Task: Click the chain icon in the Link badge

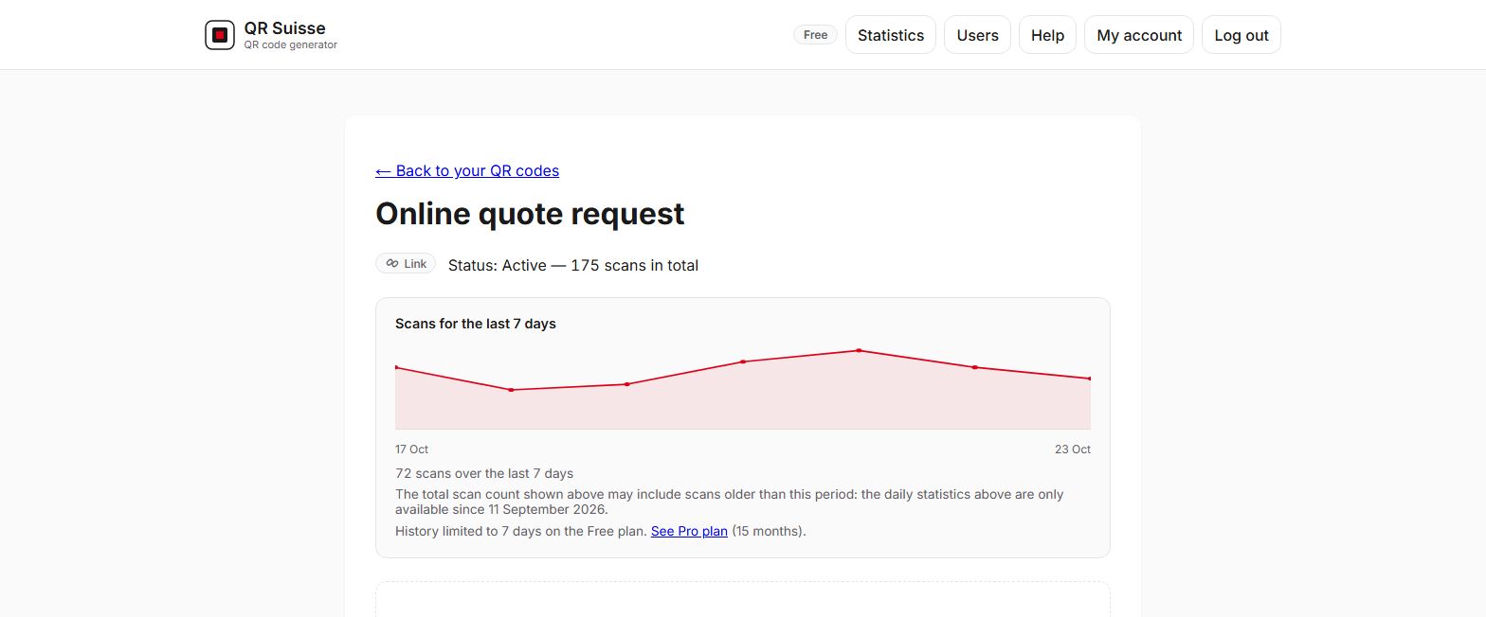Action: pyautogui.click(x=392, y=264)
